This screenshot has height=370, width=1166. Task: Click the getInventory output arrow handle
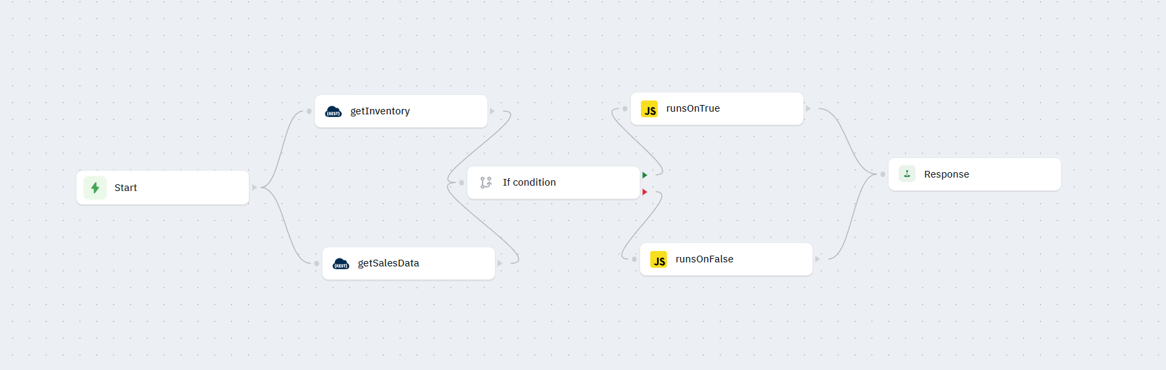pos(493,111)
